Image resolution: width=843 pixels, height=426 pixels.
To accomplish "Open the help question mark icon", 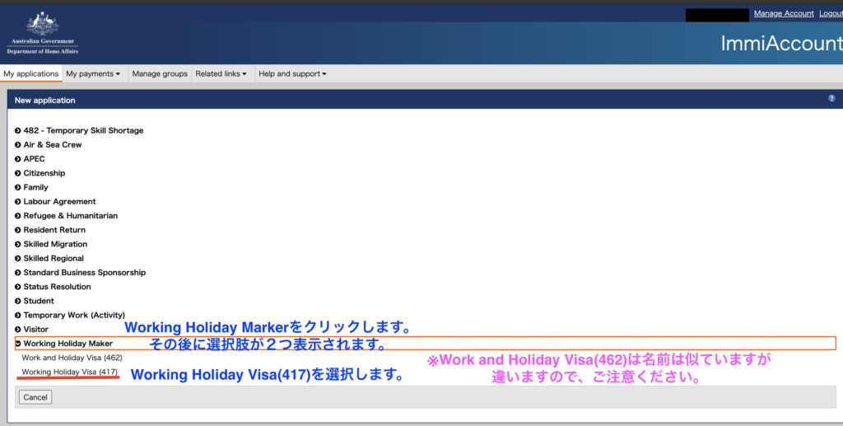I will (831, 98).
